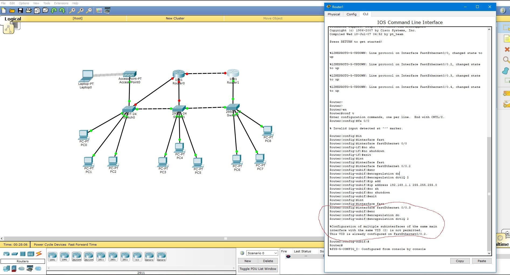
Task: Click the Paste button in Router1 window
Action: click(x=482, y=261)
